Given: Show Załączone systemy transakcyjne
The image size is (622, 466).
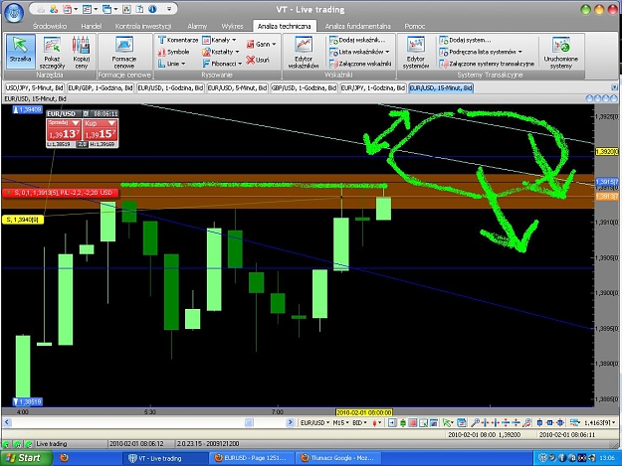Looking at the screenshot, I should point(487,64).
